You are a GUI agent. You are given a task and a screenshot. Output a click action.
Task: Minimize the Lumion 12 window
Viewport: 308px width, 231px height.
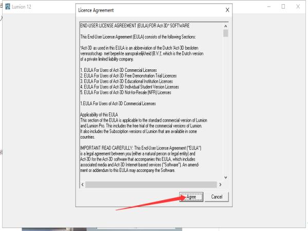click(x=269, y=7)
